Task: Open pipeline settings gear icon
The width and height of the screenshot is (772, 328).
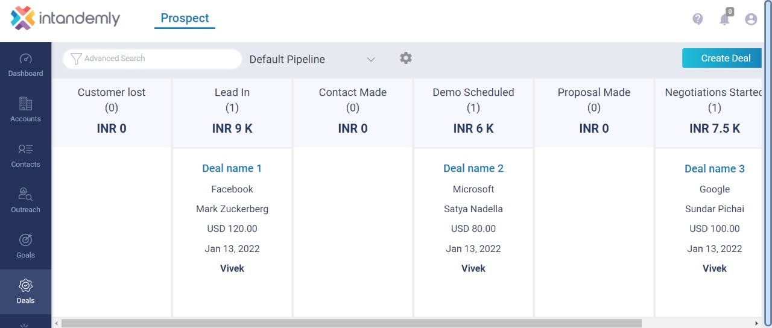Action: coord(406,58)
